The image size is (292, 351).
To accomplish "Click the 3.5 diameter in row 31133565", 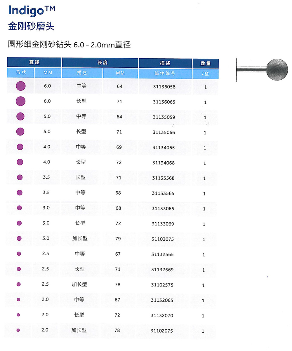I will (x=46, y=193).
